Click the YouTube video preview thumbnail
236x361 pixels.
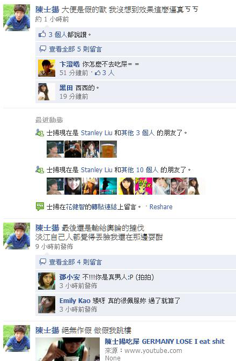point(68,349)
